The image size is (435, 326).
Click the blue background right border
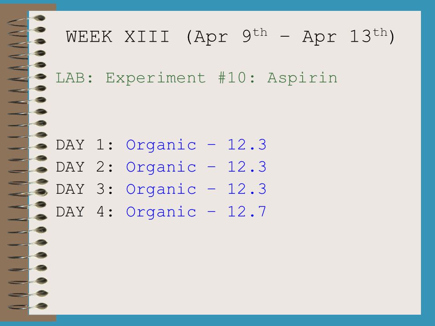pos(428,163)
